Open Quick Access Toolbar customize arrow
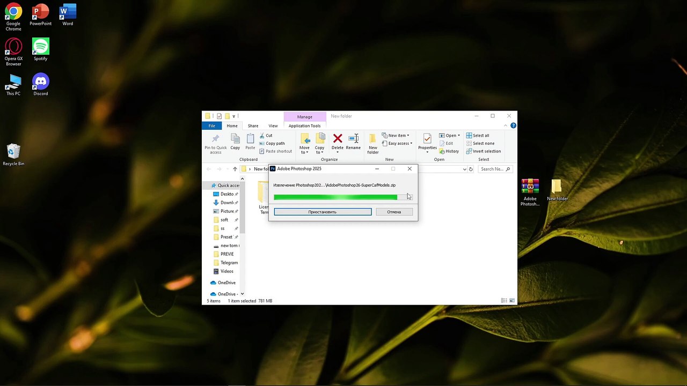Viewport: 687px width, 386px height. click(234, 116)
